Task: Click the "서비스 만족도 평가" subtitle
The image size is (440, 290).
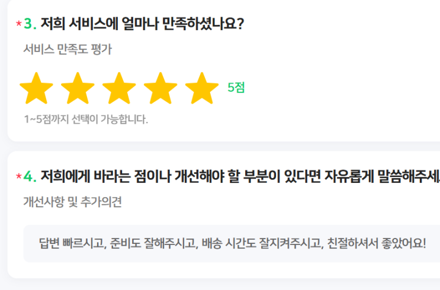Action: pos(68,50)
